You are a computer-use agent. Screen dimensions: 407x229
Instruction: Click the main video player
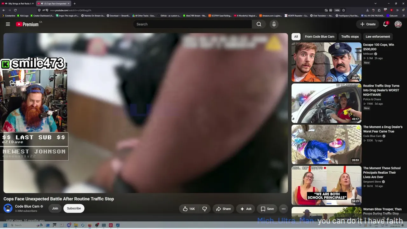coord(146,113)
